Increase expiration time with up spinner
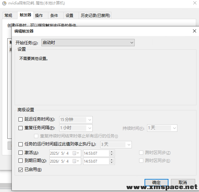 111,160
